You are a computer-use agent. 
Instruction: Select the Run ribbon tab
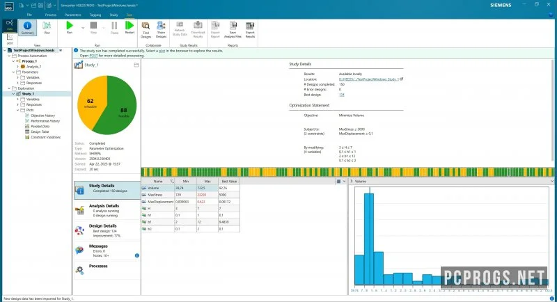tap(130, 15)
